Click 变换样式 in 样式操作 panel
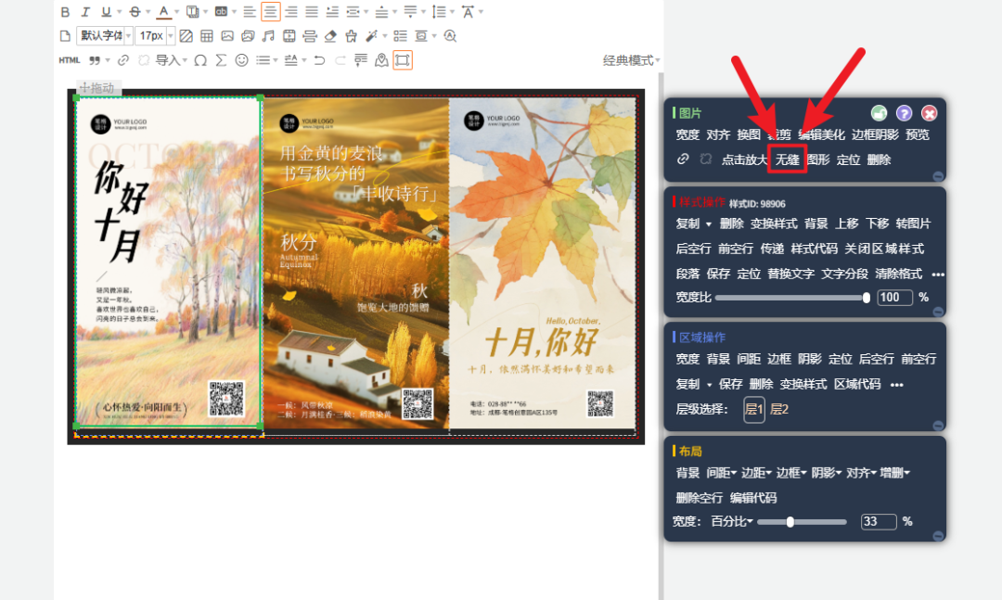1002x600 pixels. coord(774,223)
